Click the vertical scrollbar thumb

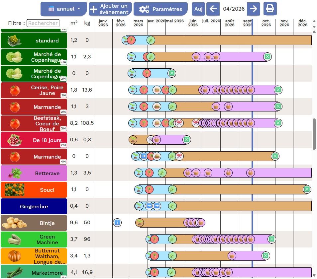point(314,134)
